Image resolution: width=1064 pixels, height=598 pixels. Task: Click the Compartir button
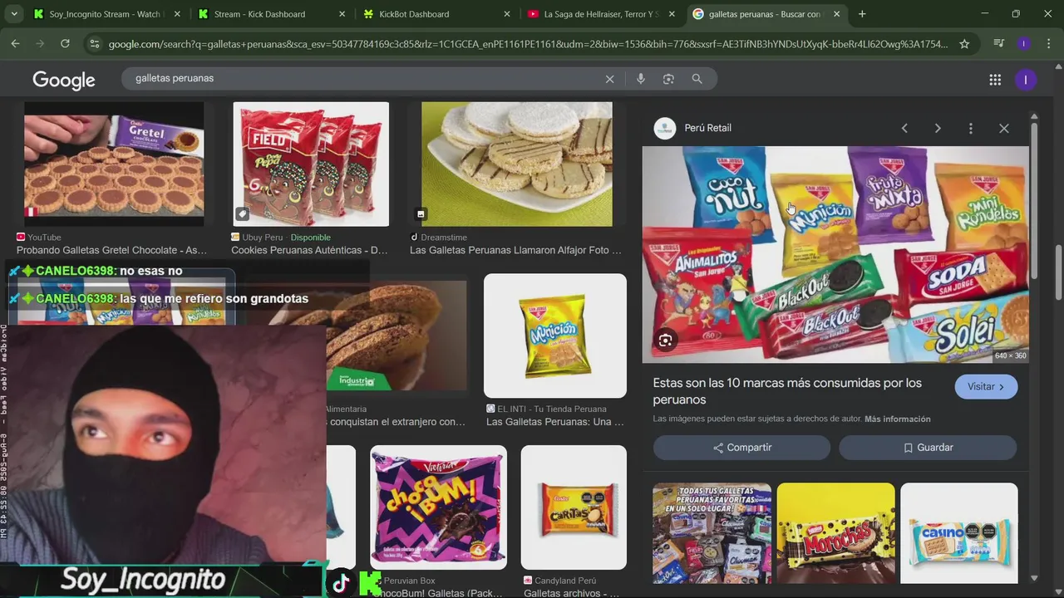pos(741,448)
